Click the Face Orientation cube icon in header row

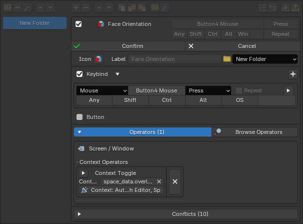pyautogui.click(x=101, y=24)
